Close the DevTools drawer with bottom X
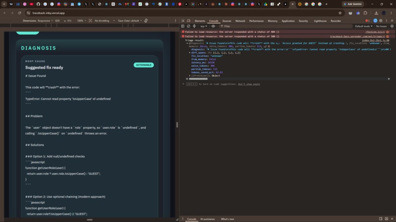396x222 pixels. (x=392, y=219)
